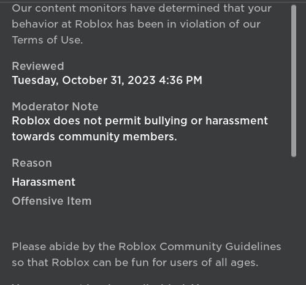This screenshot has width=306, height=285.
Task: Select the 'Our content monitors have determined' line
Action: pyautogui.click(x=142, y=9)
